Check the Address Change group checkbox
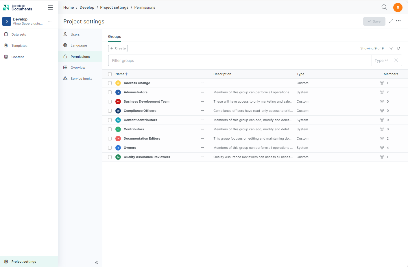The height and width of the screenshot is (267, 408). [110, 83]
